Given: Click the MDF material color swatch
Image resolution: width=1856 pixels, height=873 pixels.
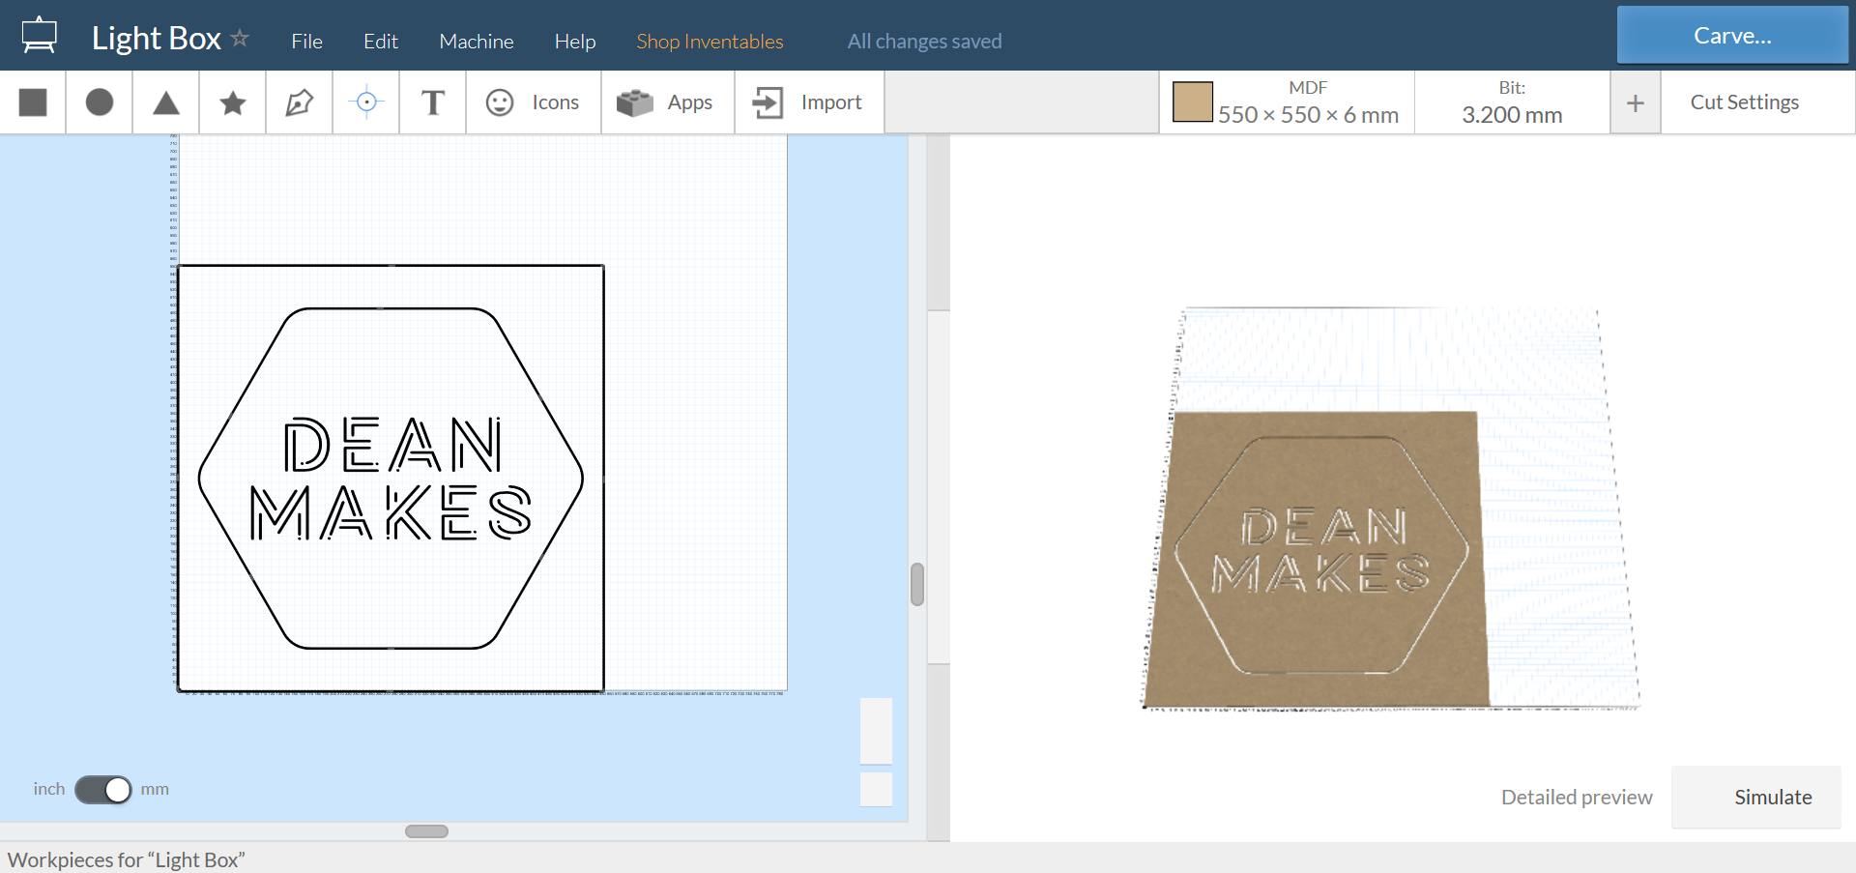Looking at the screenshot, I should pos(1192,102).
